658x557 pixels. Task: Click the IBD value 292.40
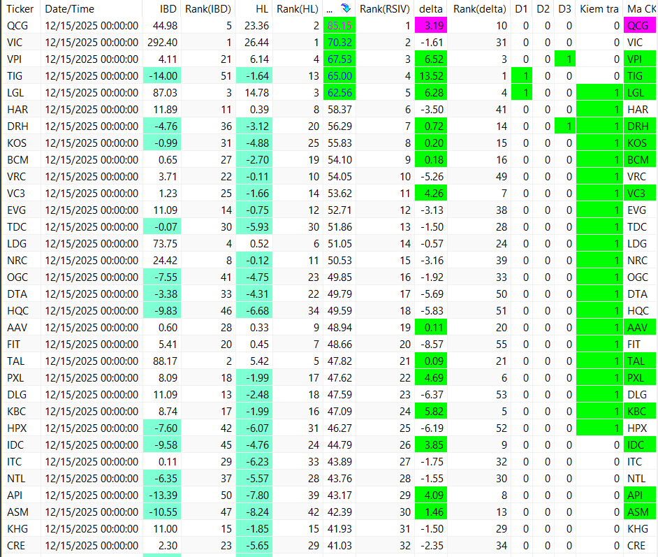pyautogui.click(x=162, y=43)
